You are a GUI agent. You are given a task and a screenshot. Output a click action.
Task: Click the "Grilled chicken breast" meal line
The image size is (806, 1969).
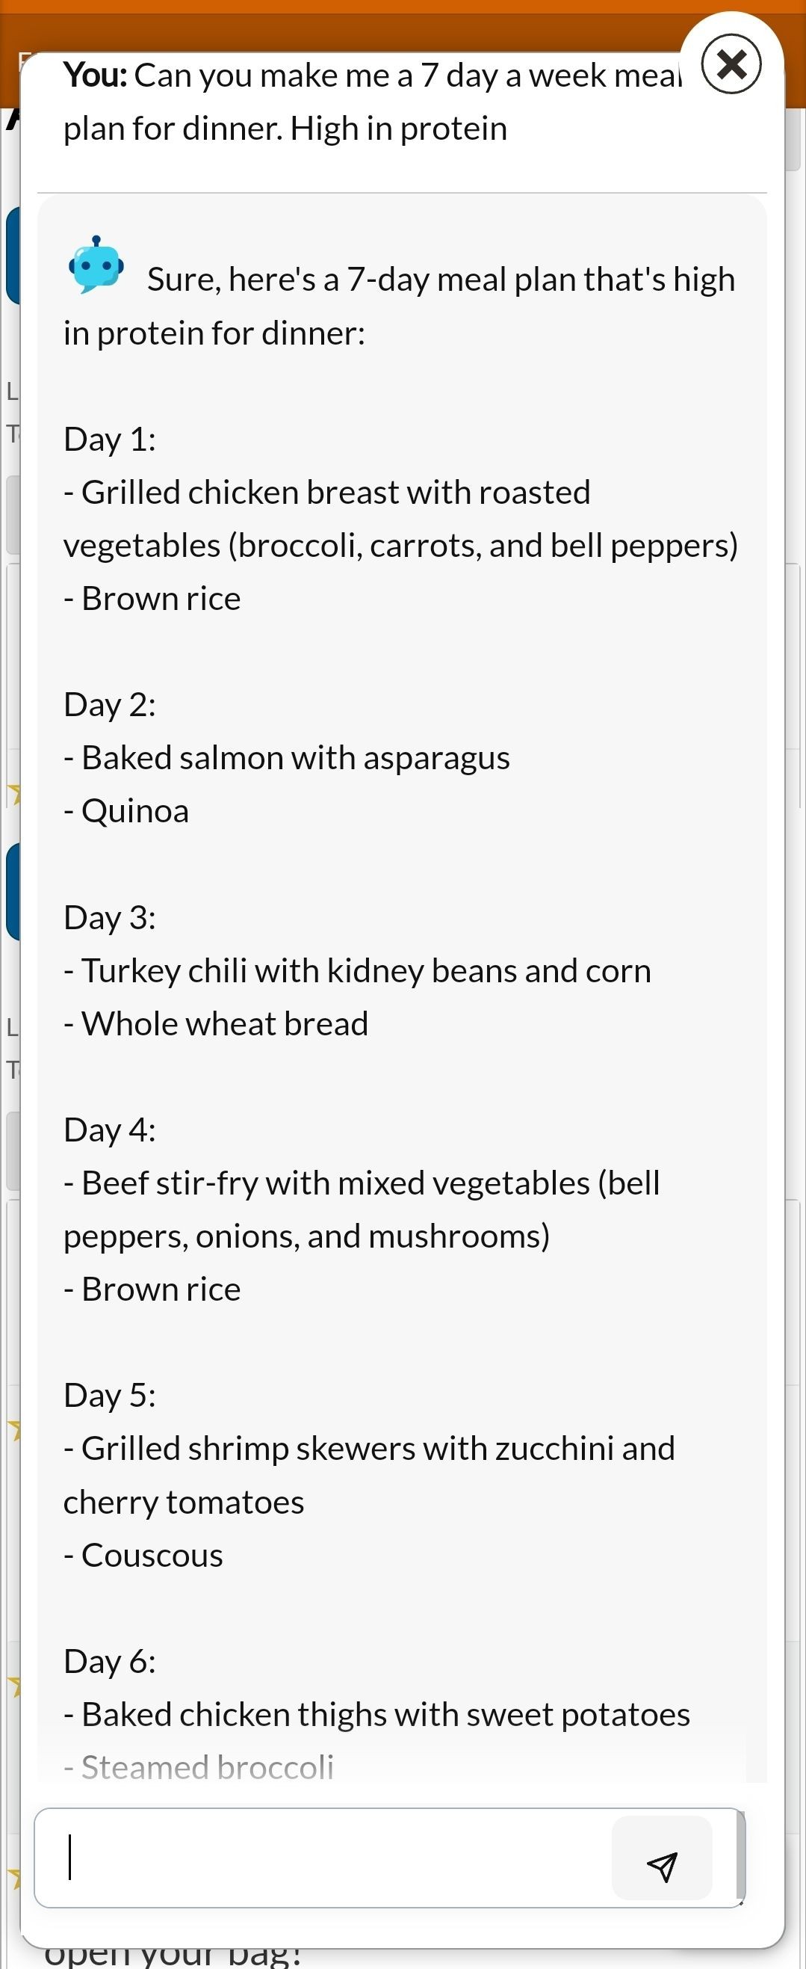pos(335,493)
